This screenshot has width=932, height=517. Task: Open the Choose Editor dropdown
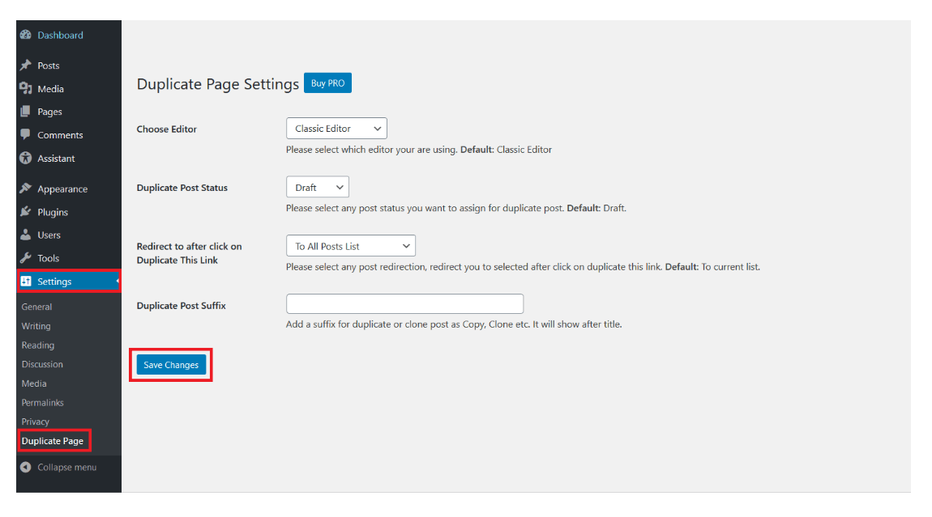(x=336, y=129)
